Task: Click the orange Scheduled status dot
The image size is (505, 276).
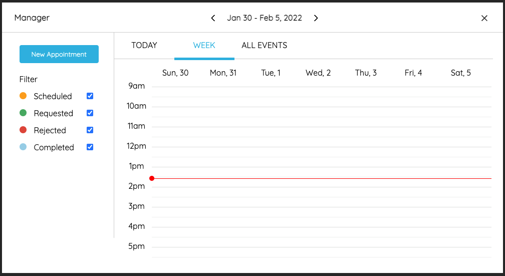Action: click(23, 96)
